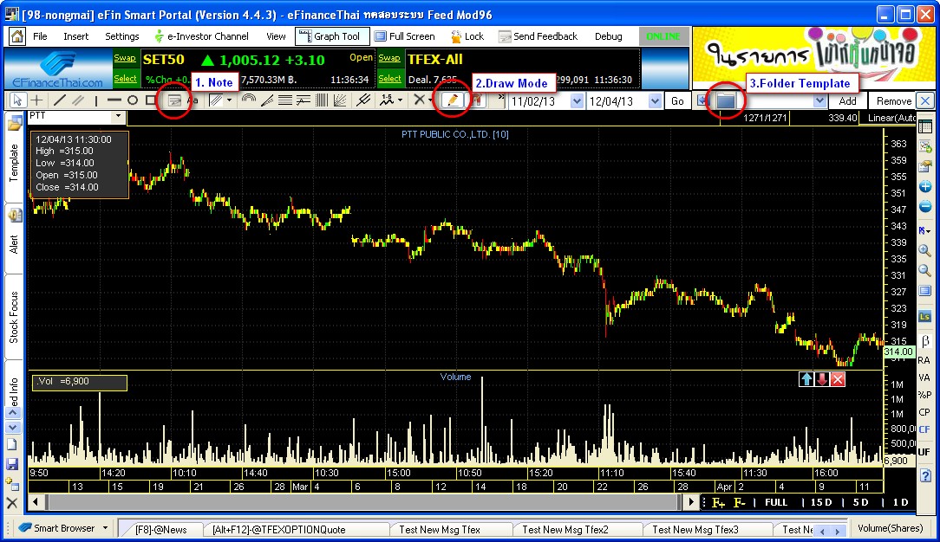Toggle the CF indicator
Screen dimensions: 940x542
(924, 429)
